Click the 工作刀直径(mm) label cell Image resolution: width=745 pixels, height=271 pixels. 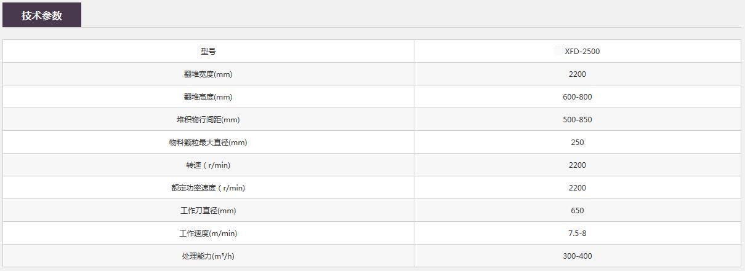208,211
